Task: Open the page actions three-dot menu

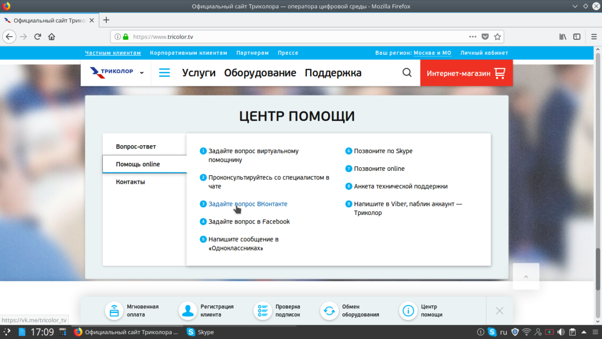Action: pos(473,37)
